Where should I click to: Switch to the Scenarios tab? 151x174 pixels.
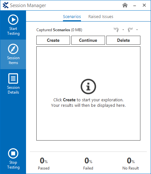tap(72, 17)
